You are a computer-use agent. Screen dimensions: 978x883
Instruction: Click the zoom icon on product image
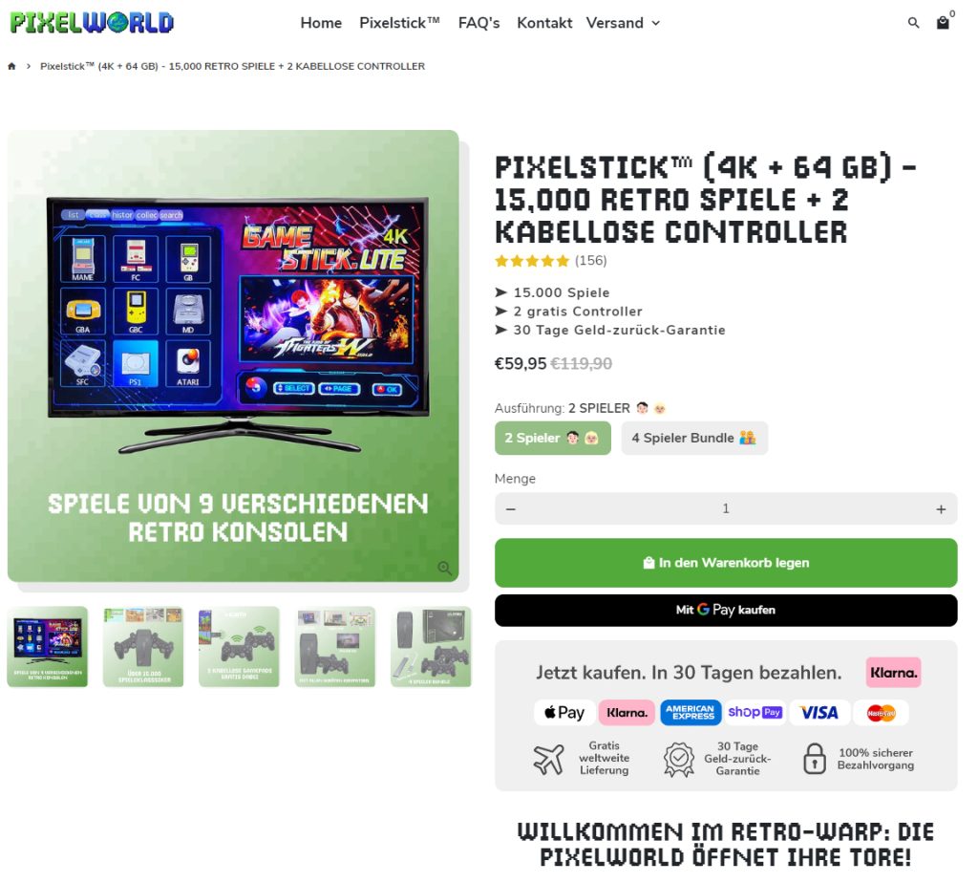tap(444, 568)
